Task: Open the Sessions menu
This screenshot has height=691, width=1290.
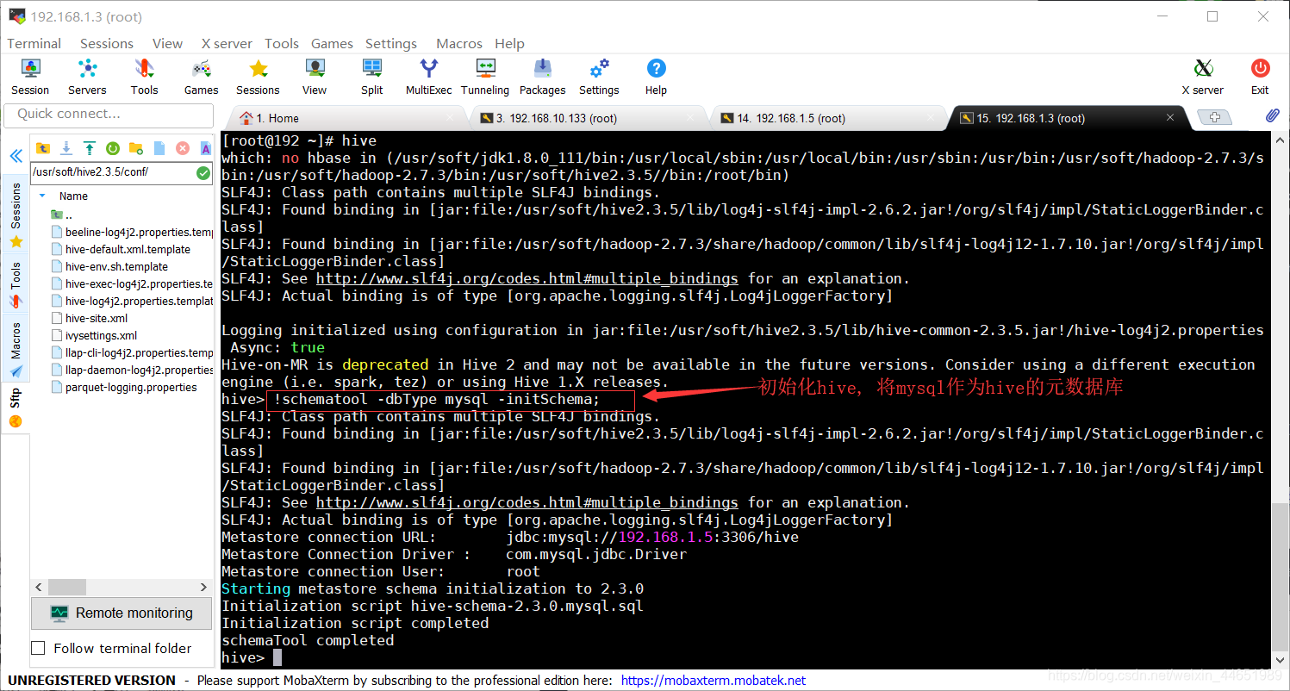Action: pos(107,43)
